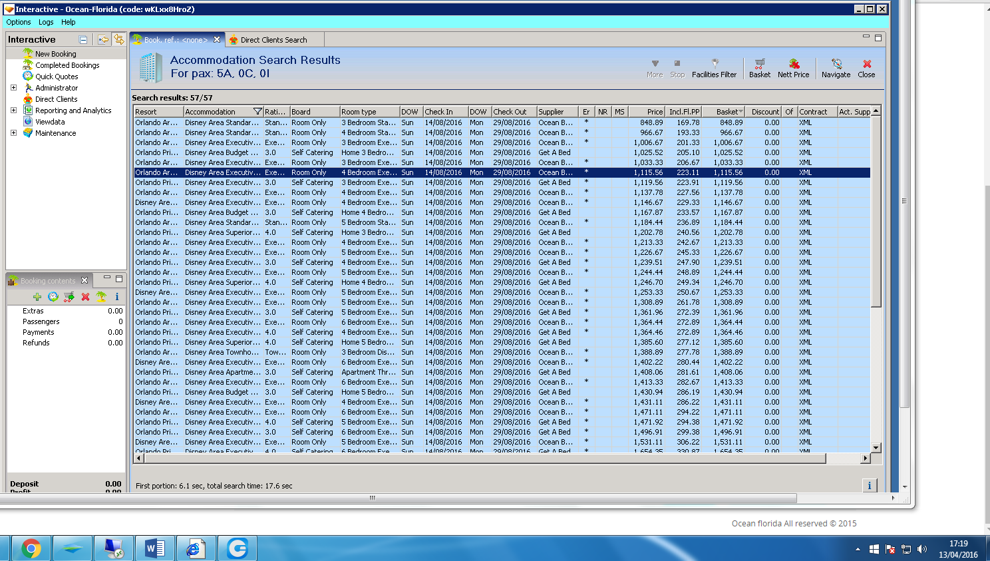Click the results table scroll-up arrow
Image resolution: width=990 pixels, height=561 pixels.
pyautogui.click(x=876, y=111)
